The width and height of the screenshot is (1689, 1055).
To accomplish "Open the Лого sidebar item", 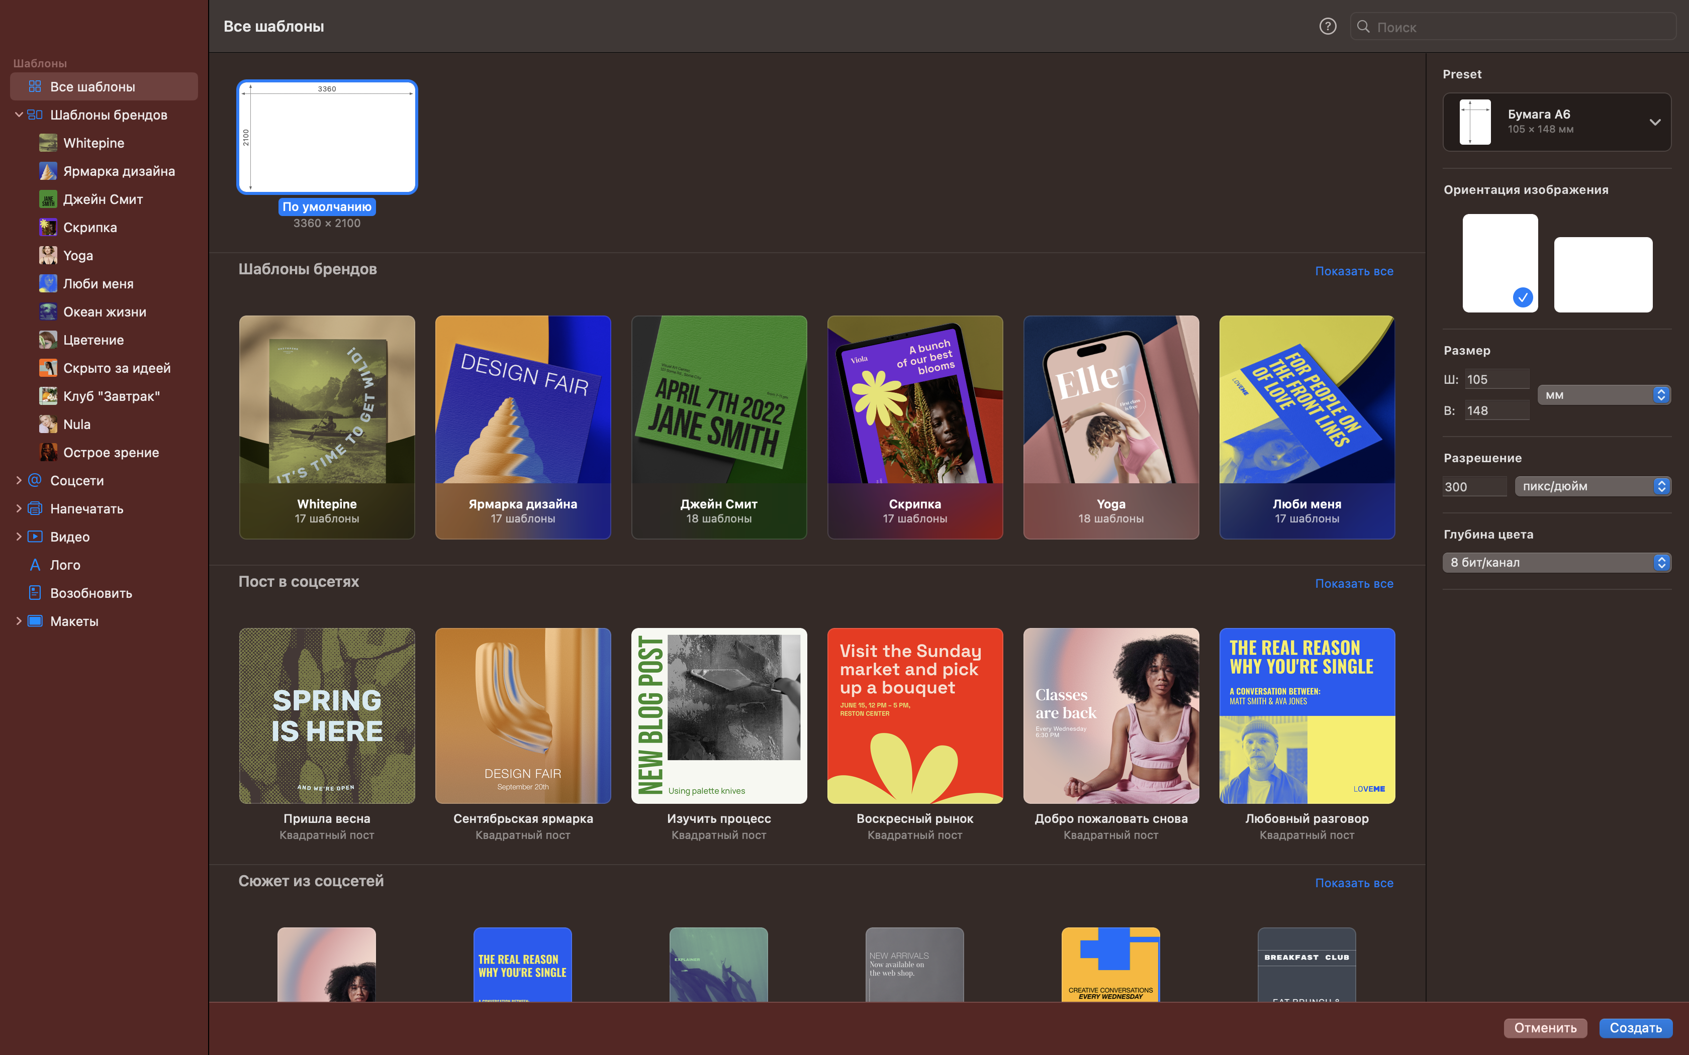I will coord(104,565).
